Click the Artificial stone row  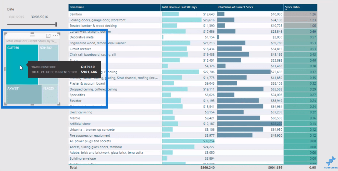[193, 124]
